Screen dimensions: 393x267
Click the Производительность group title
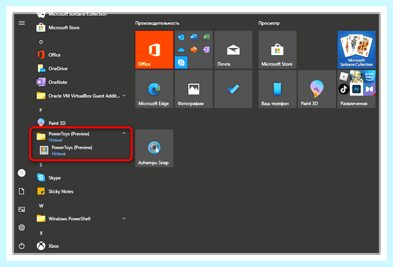[x=157, y=23]
